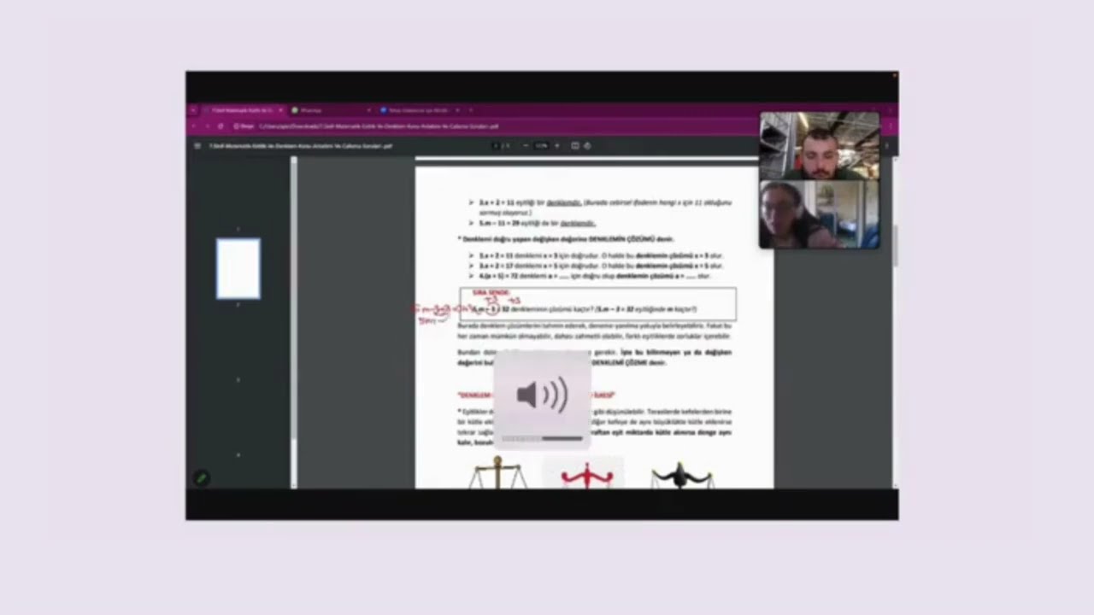Screen dimensions: 1094x615
Task: Click the PDF zoom percentage field
Action: (x=541, y=145)
